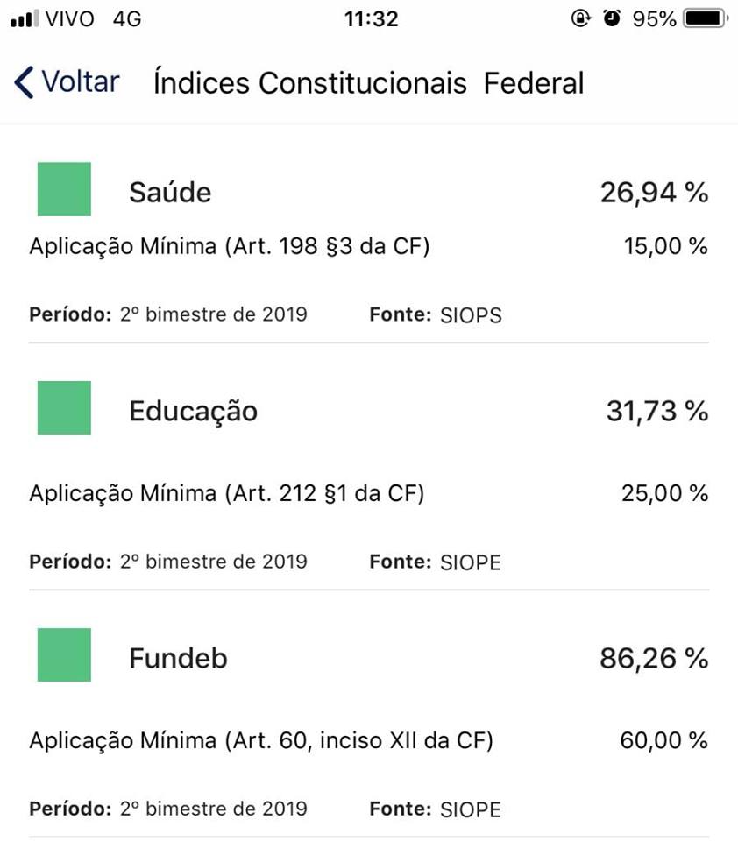Tap the alarm clock status icon
The height and width of the screenshot is (841, 738).
611,18
